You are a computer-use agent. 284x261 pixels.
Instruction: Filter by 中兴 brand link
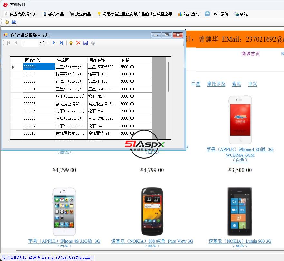252,84
